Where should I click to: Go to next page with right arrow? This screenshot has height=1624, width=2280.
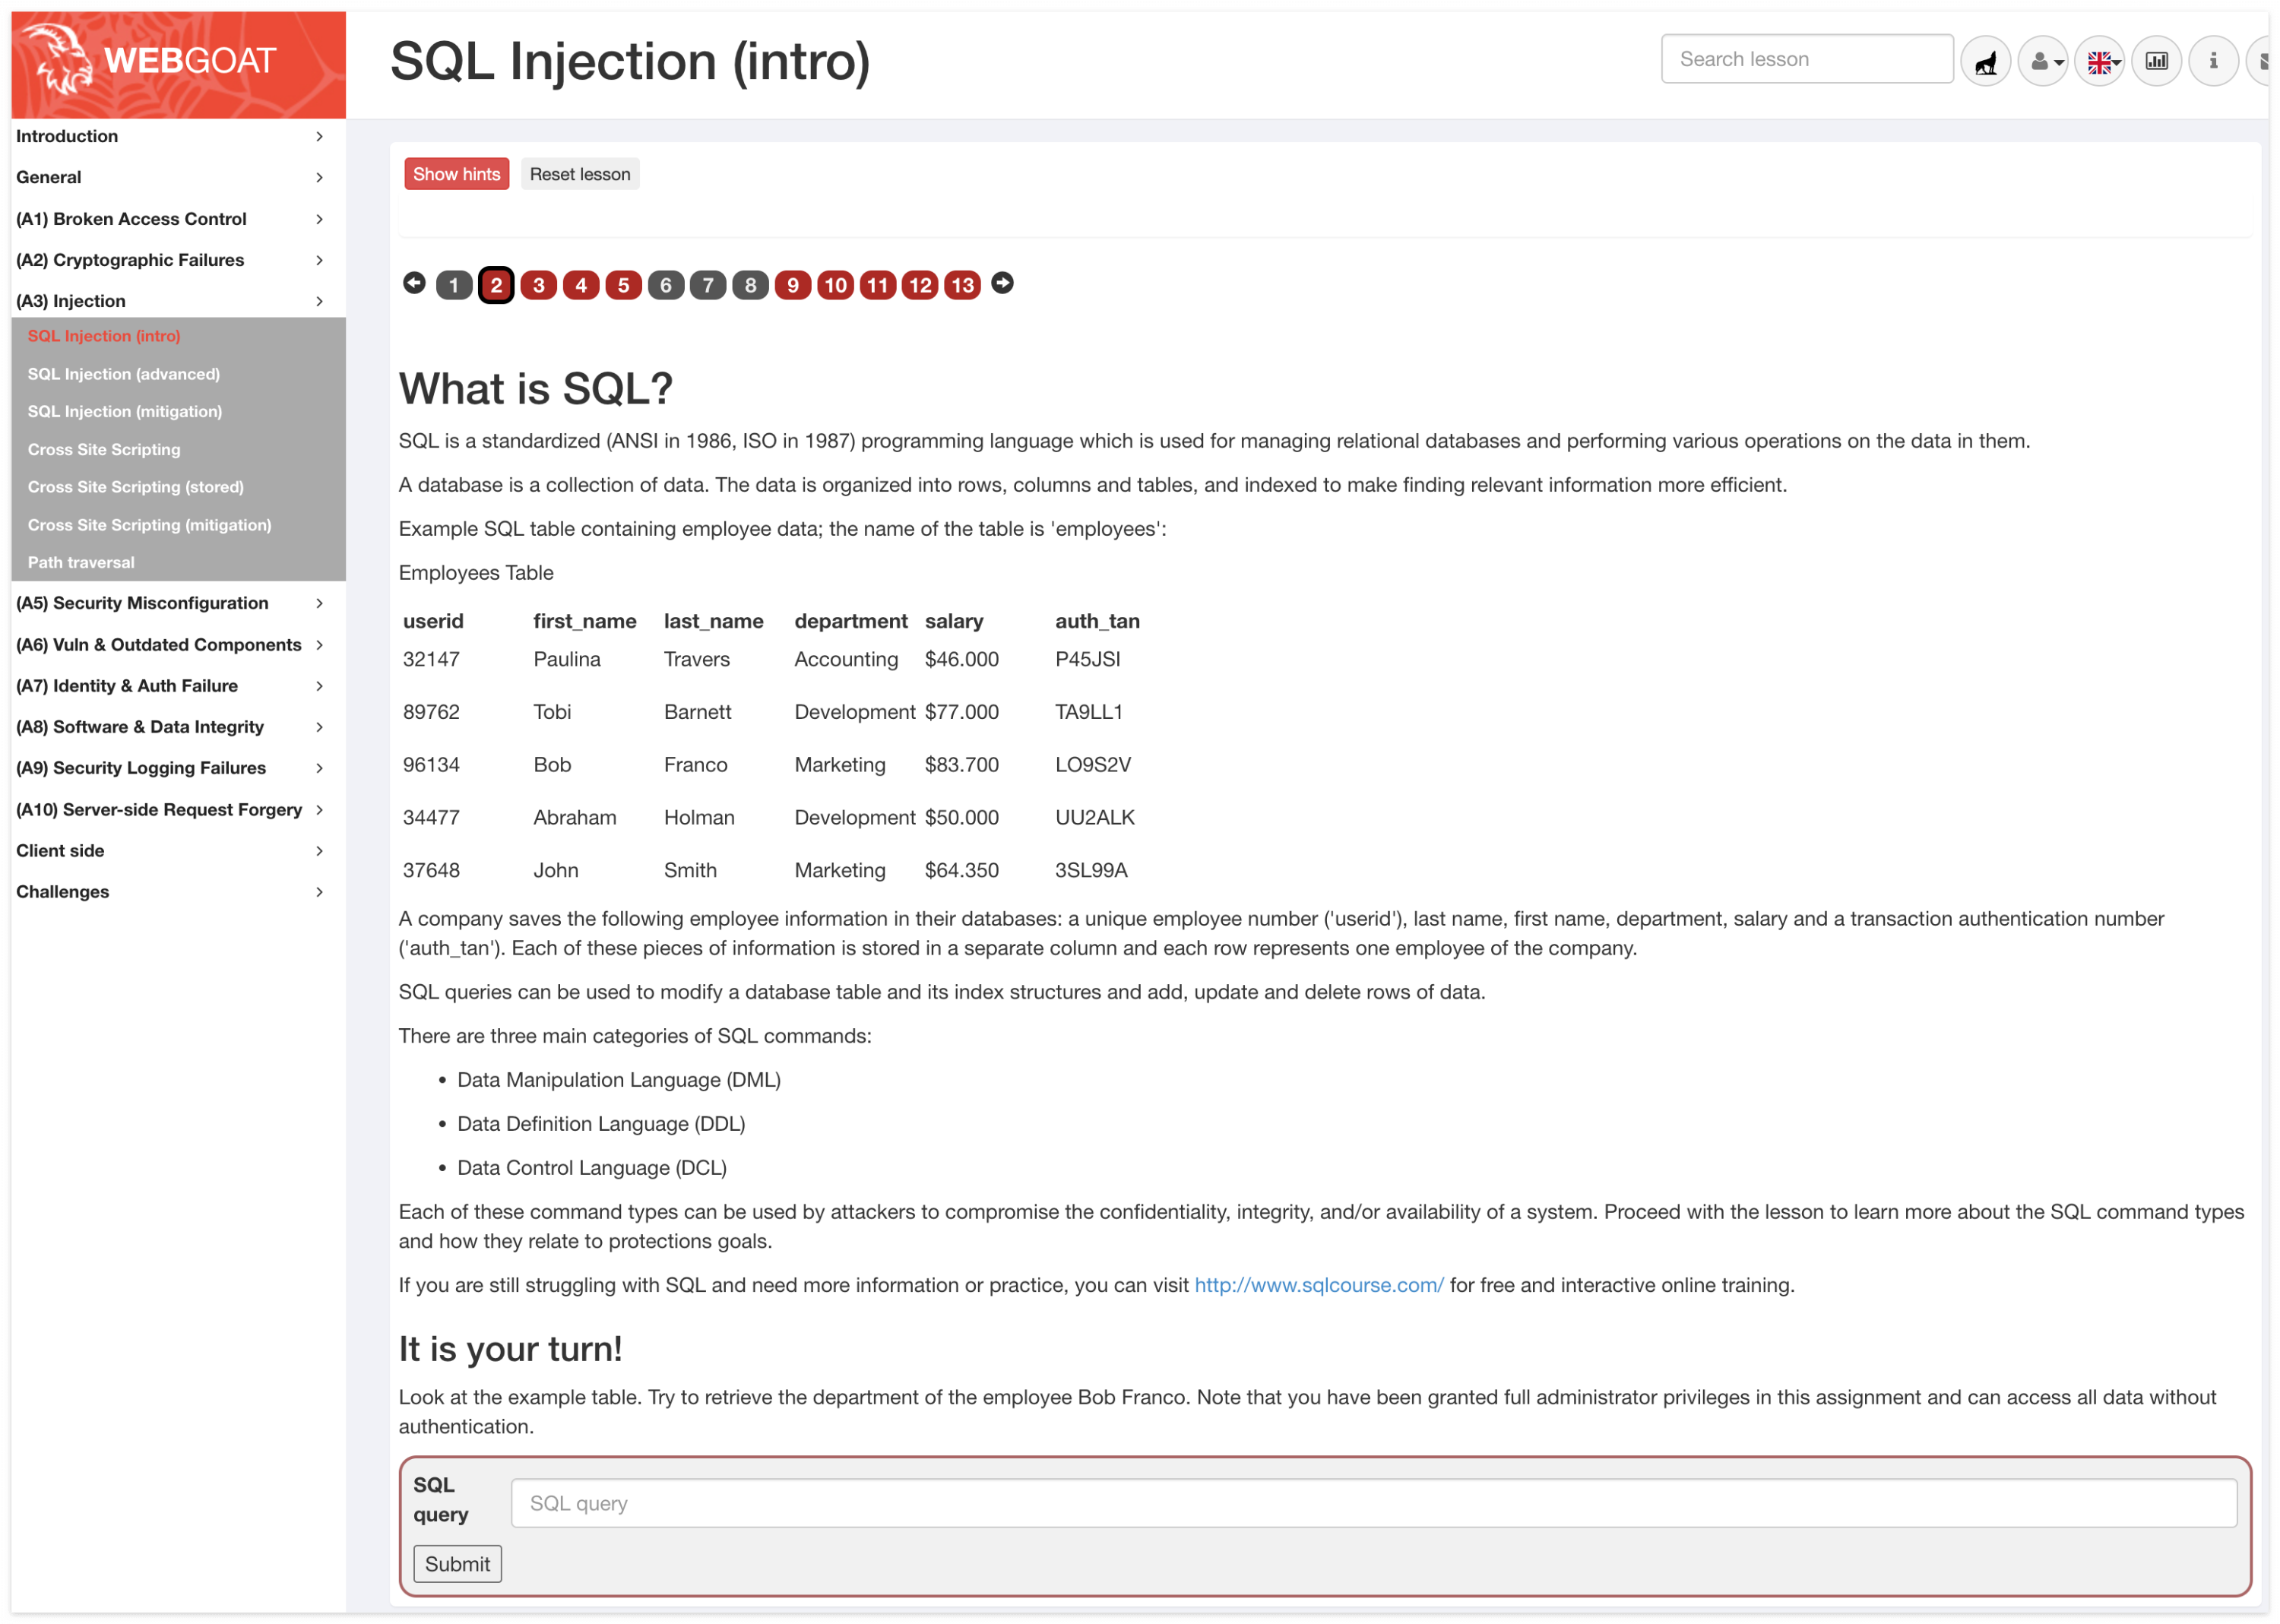click(x=1002, y=284)
